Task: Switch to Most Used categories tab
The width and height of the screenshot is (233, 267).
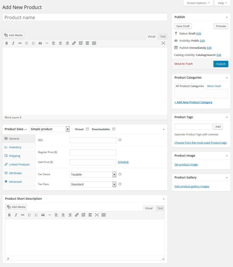Action: (x=214, y=86)
